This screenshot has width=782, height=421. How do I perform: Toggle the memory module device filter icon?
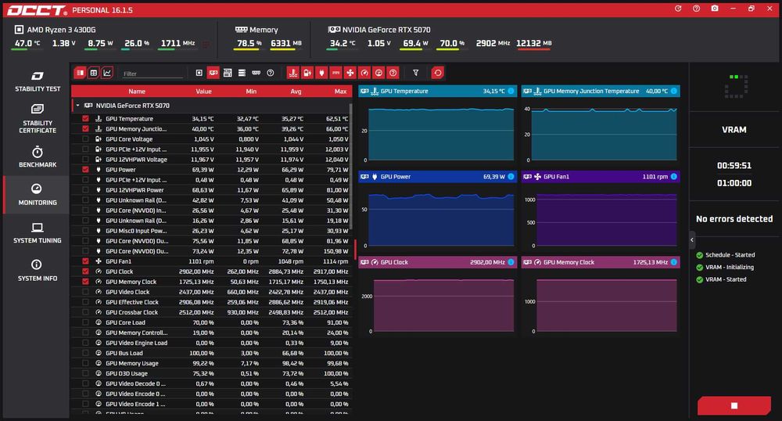(x=256, y=73)
